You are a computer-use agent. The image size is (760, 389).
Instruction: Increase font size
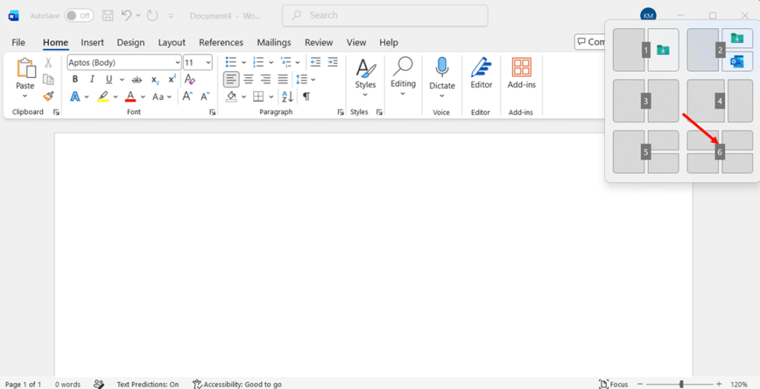coord(188,96)
